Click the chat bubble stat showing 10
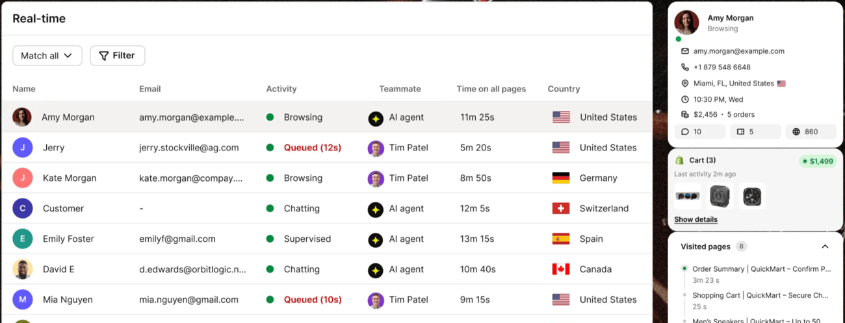This screenshot has height=323, width=845. (x=699, y=132)
